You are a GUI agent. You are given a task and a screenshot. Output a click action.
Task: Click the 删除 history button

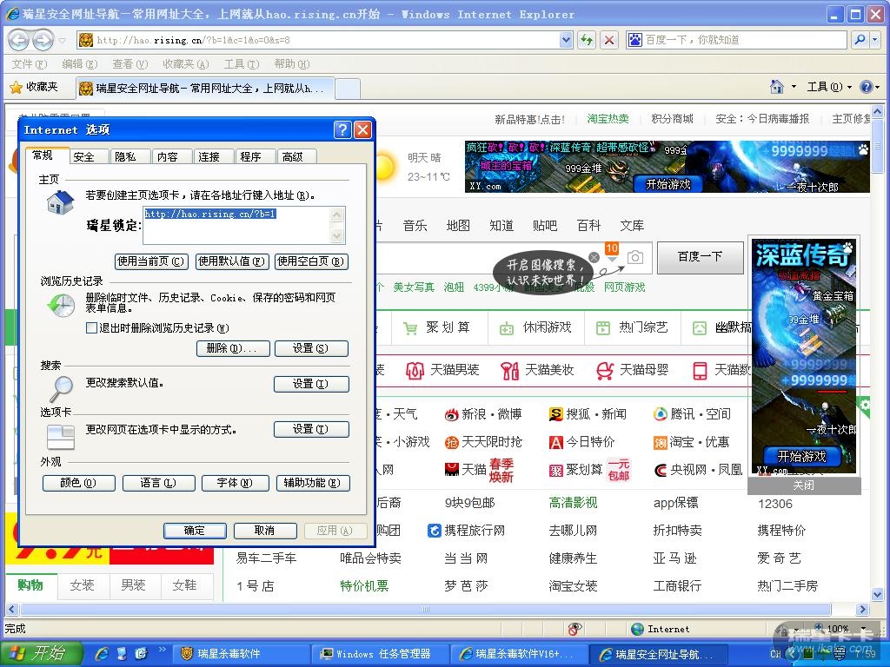(x=231, y=348)
